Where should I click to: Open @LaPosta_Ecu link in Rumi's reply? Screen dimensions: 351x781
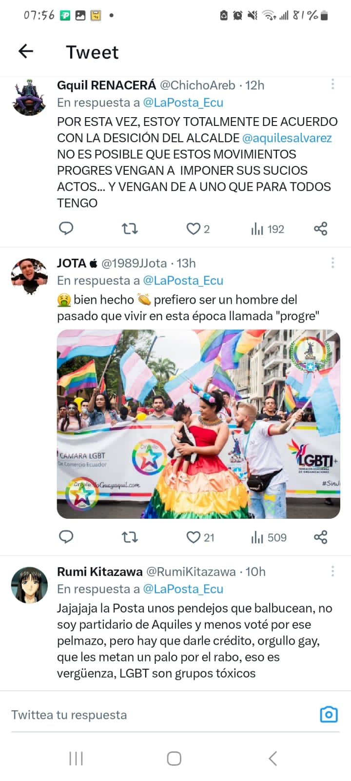coord(183,589)
